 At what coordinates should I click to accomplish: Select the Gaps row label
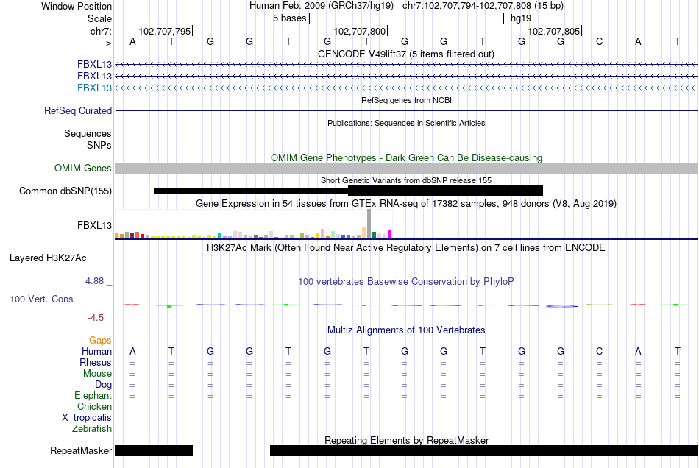coord(100,341)
